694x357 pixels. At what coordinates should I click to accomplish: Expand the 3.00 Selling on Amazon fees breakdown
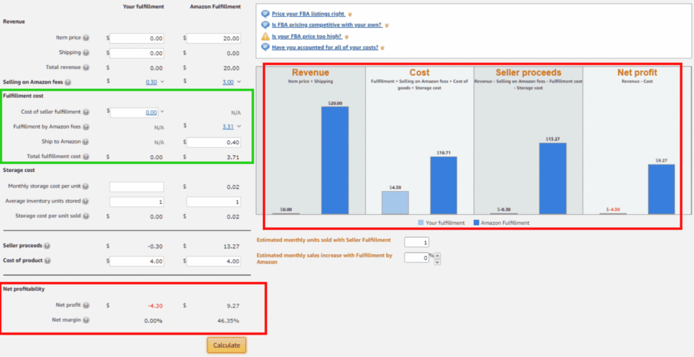pos(239,82)
